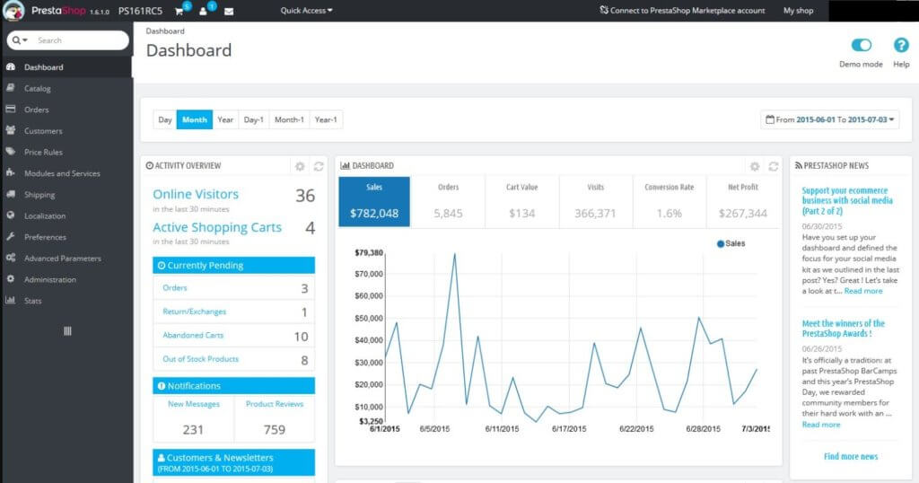The height and width of the screenshot is (483, 919).
Task: Click the My shop link
Action: [798, 11]
